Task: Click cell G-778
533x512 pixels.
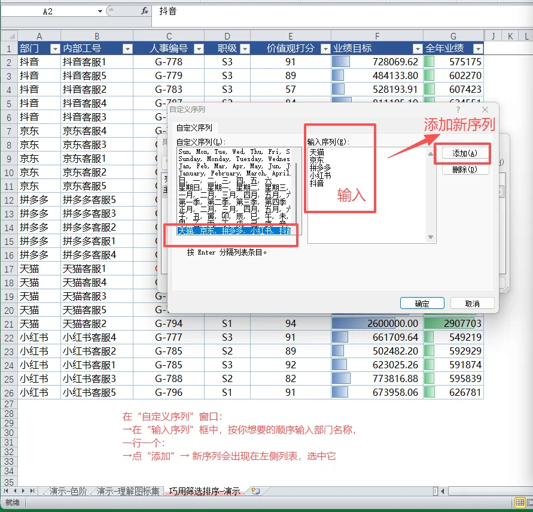Action: point(169,62)
